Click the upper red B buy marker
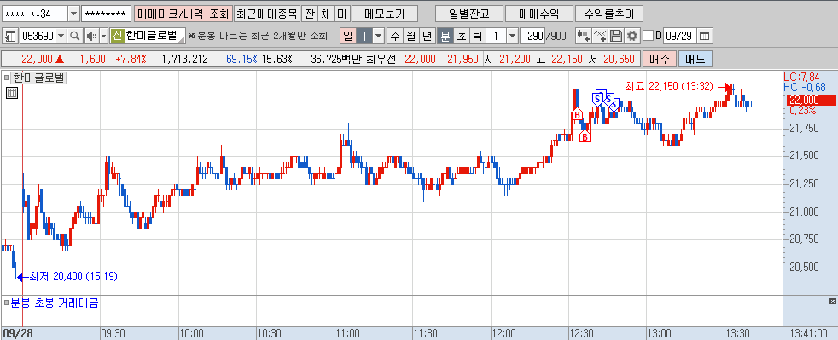 tap(577, 114)
